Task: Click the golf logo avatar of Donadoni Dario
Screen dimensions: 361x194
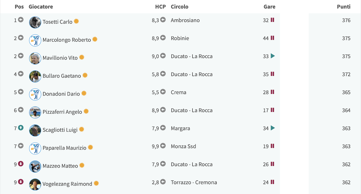Action: (x=35, y=95)
